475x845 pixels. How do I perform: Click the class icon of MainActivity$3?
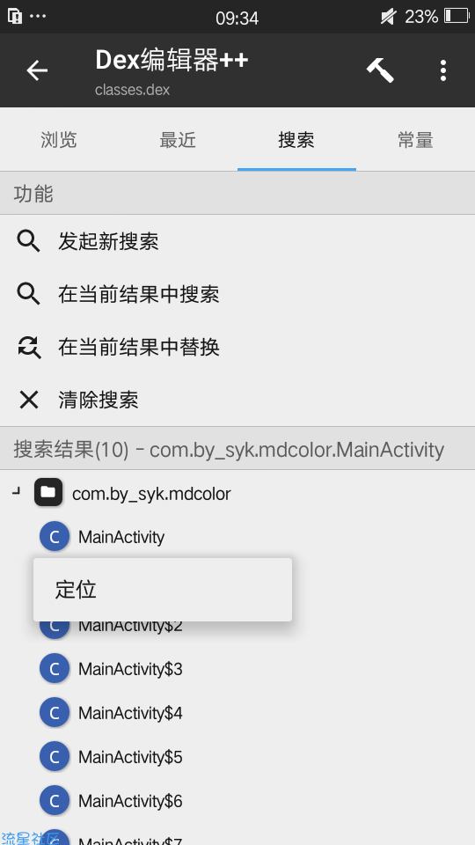pyautogui.click(x=55, y=669)
